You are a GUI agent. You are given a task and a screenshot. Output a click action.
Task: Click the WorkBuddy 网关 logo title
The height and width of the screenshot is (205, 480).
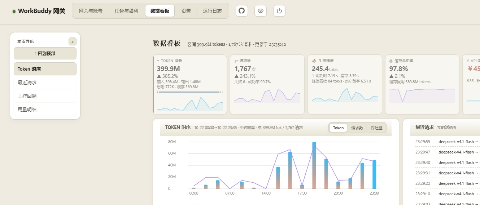[x=42, y=11]
